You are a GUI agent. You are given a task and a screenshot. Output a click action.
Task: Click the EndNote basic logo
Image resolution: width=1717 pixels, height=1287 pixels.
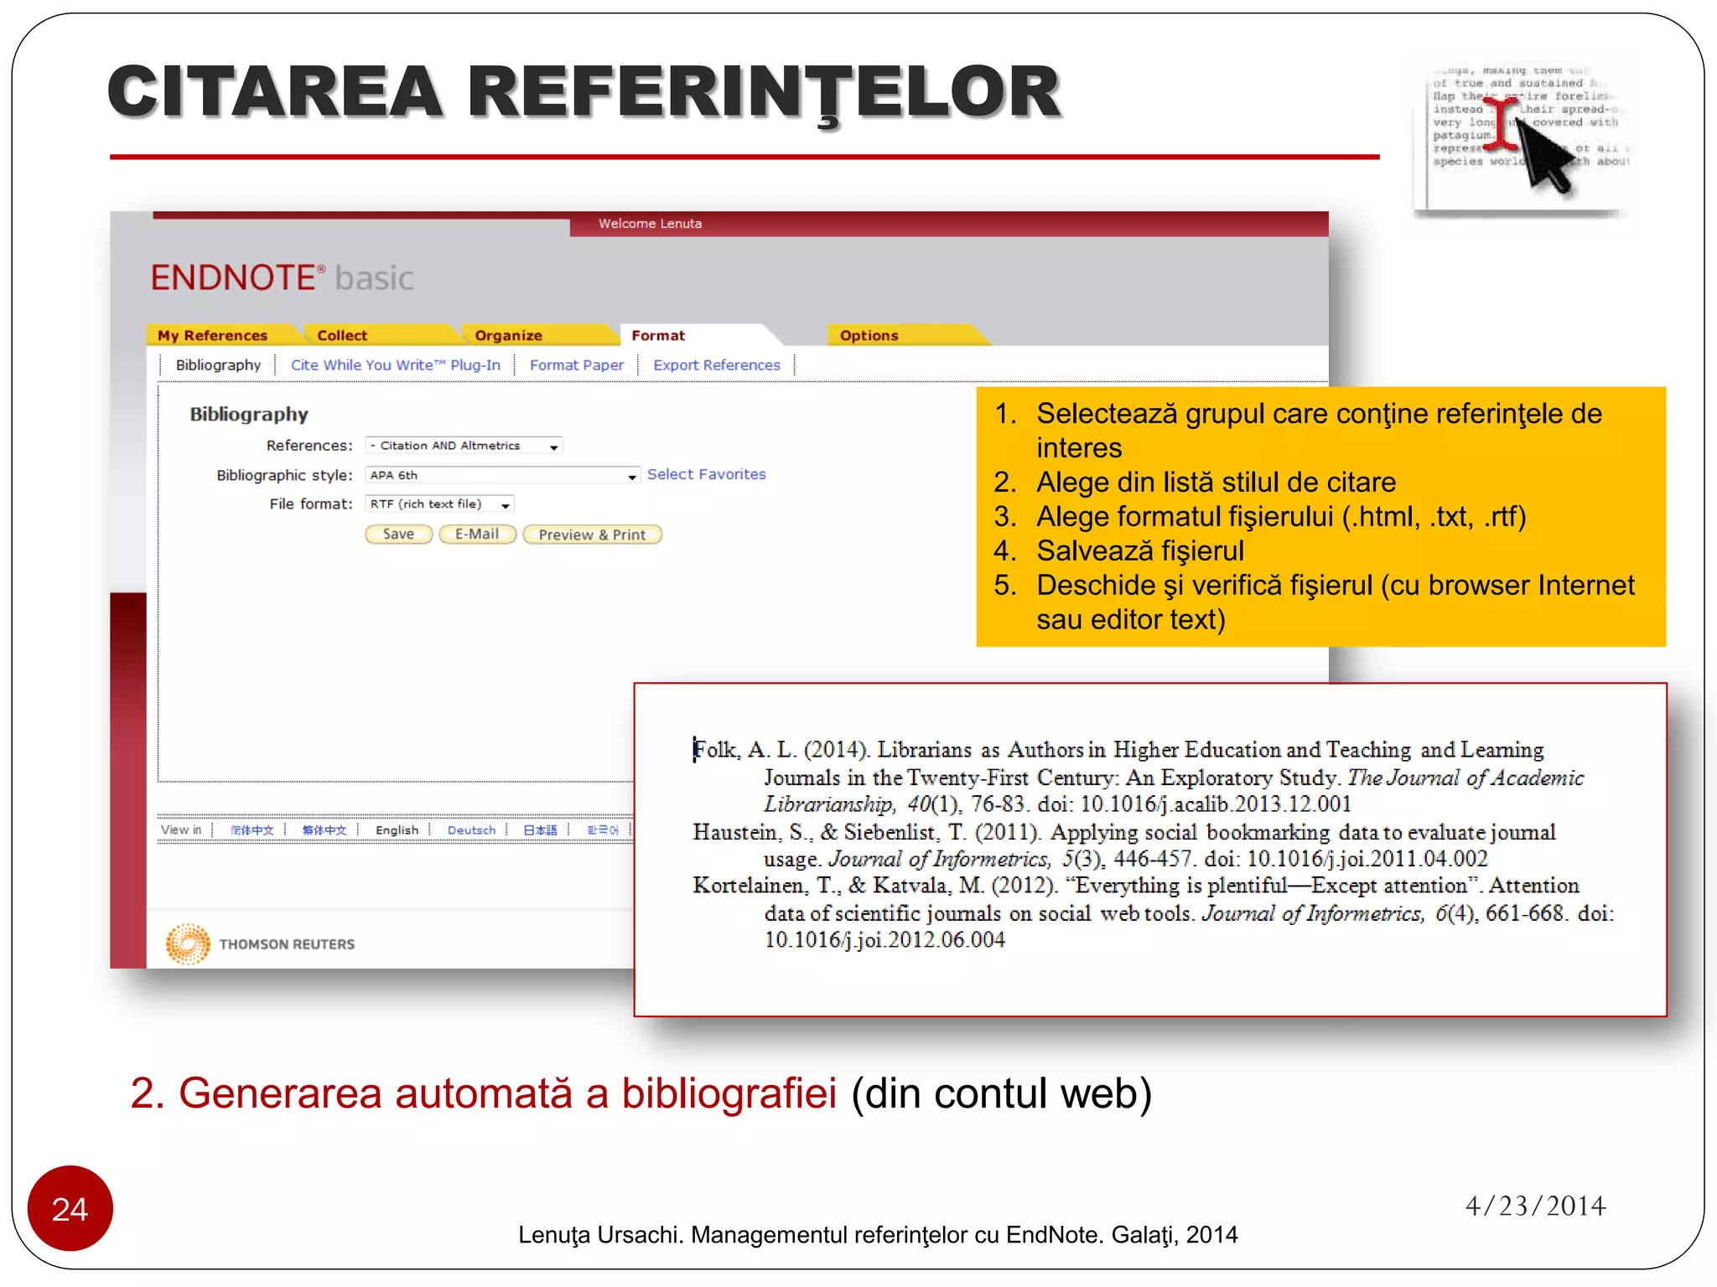tap(282, 277)
